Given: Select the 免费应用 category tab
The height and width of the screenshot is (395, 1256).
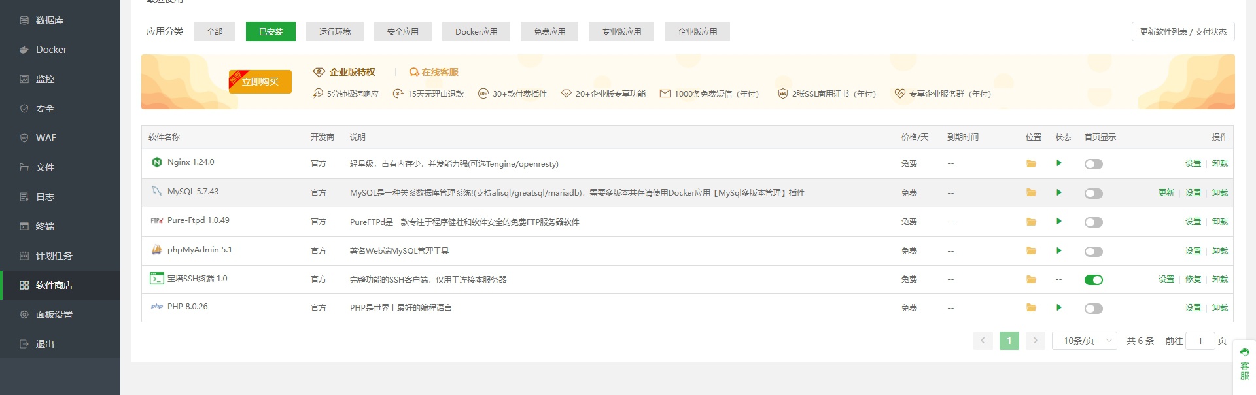Looking at the screenshot, I should point(549,31).
